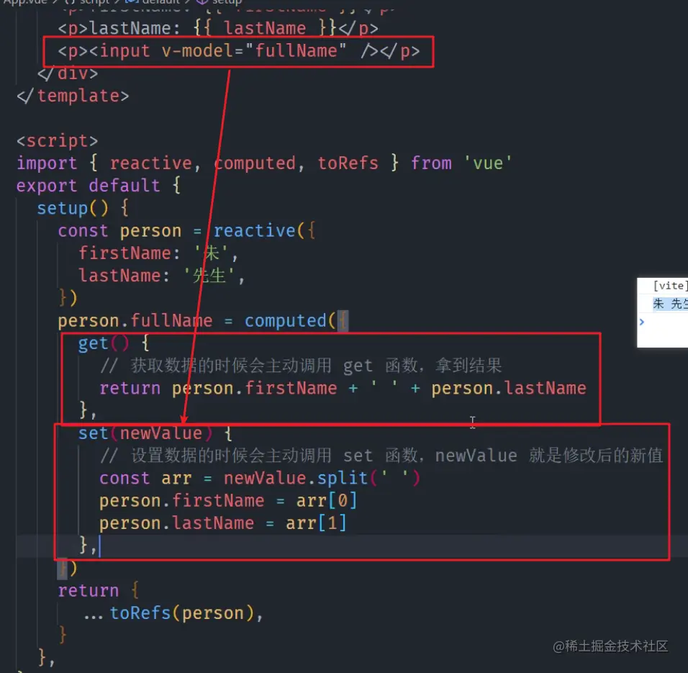Click arr[1] on the person.lastName line
Viewport: 688px width, 673px height.
coord(316,523)
